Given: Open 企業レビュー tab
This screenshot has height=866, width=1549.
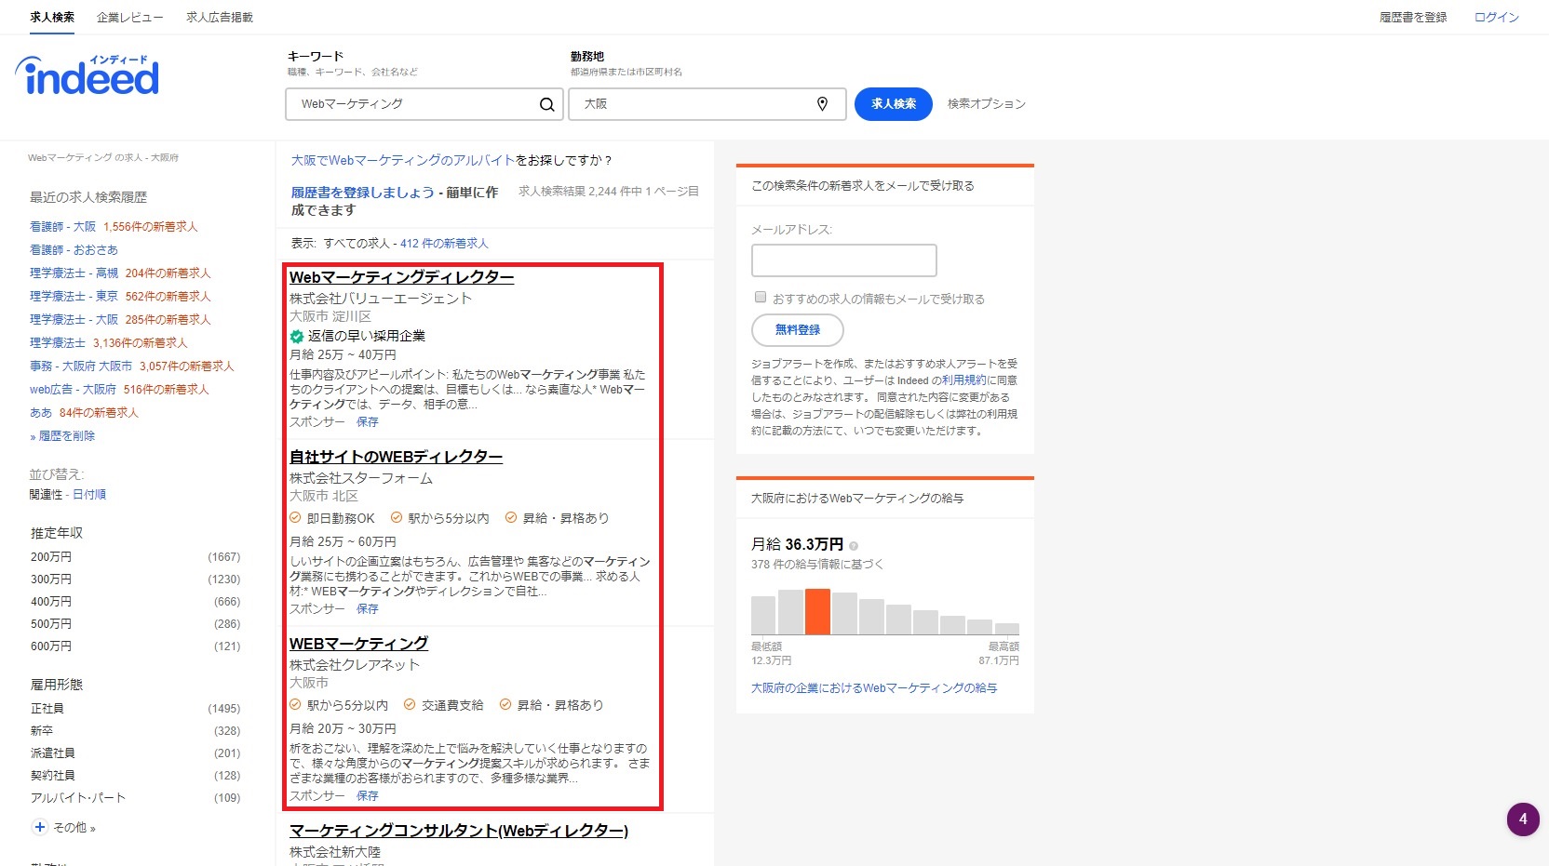Looking at the screenshot, I should tap(130, 17).
